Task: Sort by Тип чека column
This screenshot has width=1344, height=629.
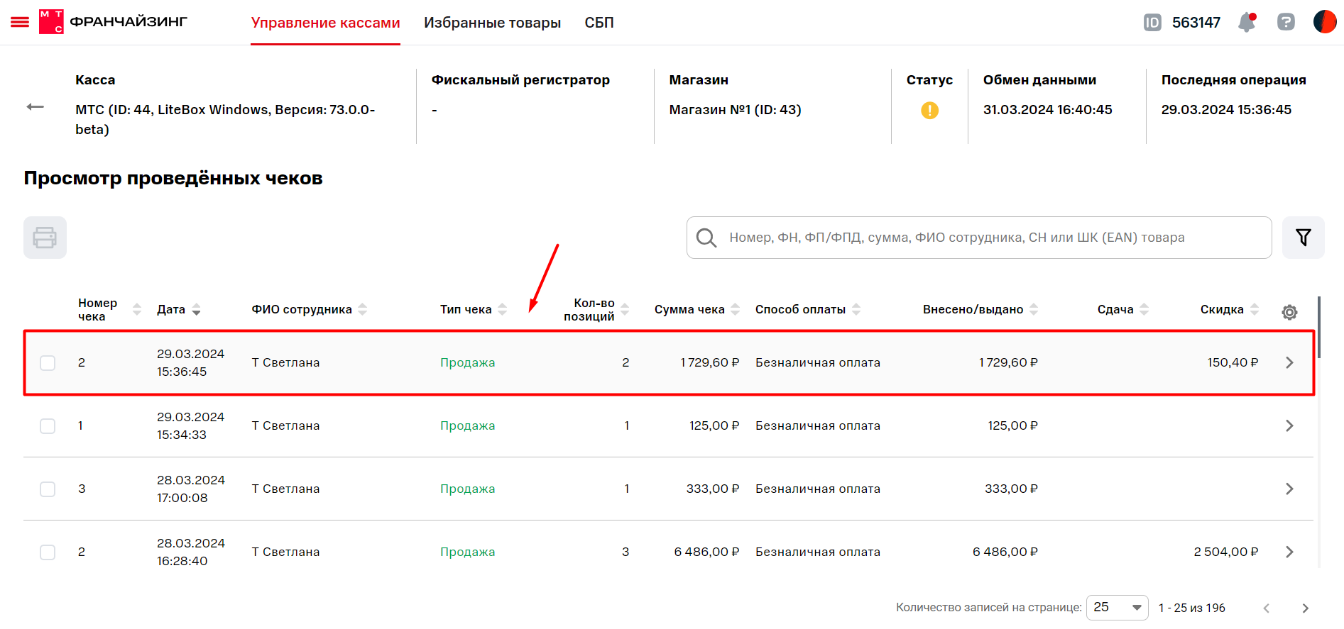Action: 502,309
